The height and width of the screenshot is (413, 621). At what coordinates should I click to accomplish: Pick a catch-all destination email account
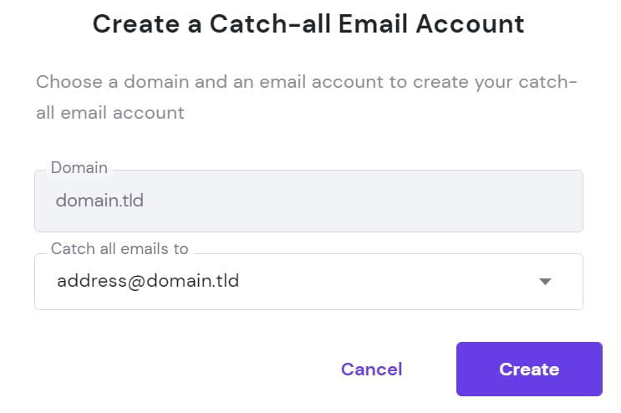(x=308, y=282)
